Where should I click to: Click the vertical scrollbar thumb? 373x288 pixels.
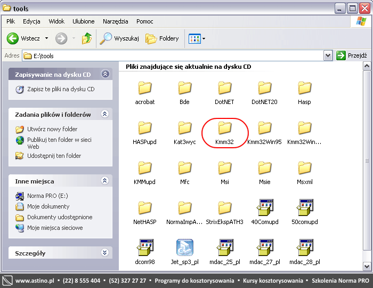(x=367, y=161)
